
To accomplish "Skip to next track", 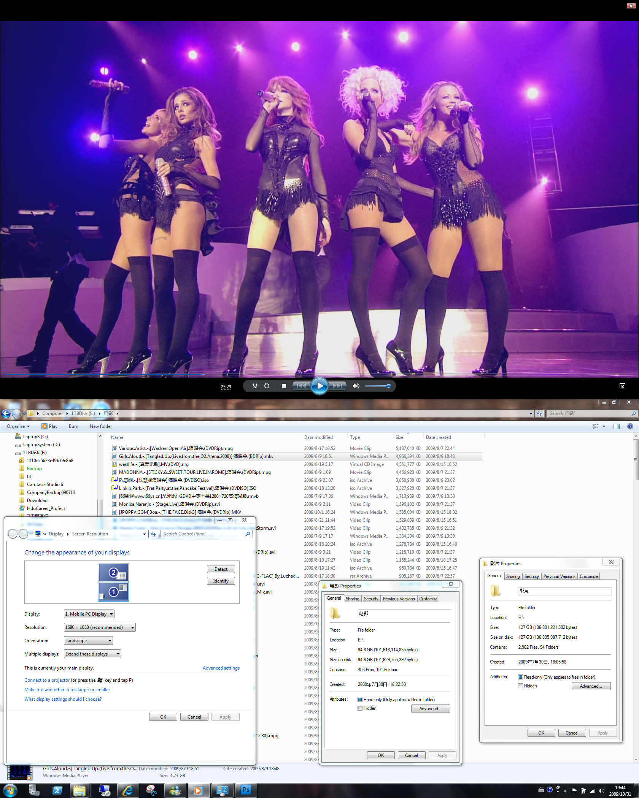I will (x=337, y=386).
